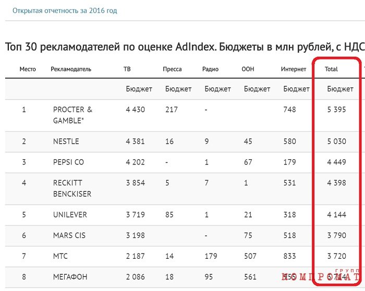Viewport: 365px width, 291px height.
Task: Click TV budget value '4 381'
Action: 135,141
